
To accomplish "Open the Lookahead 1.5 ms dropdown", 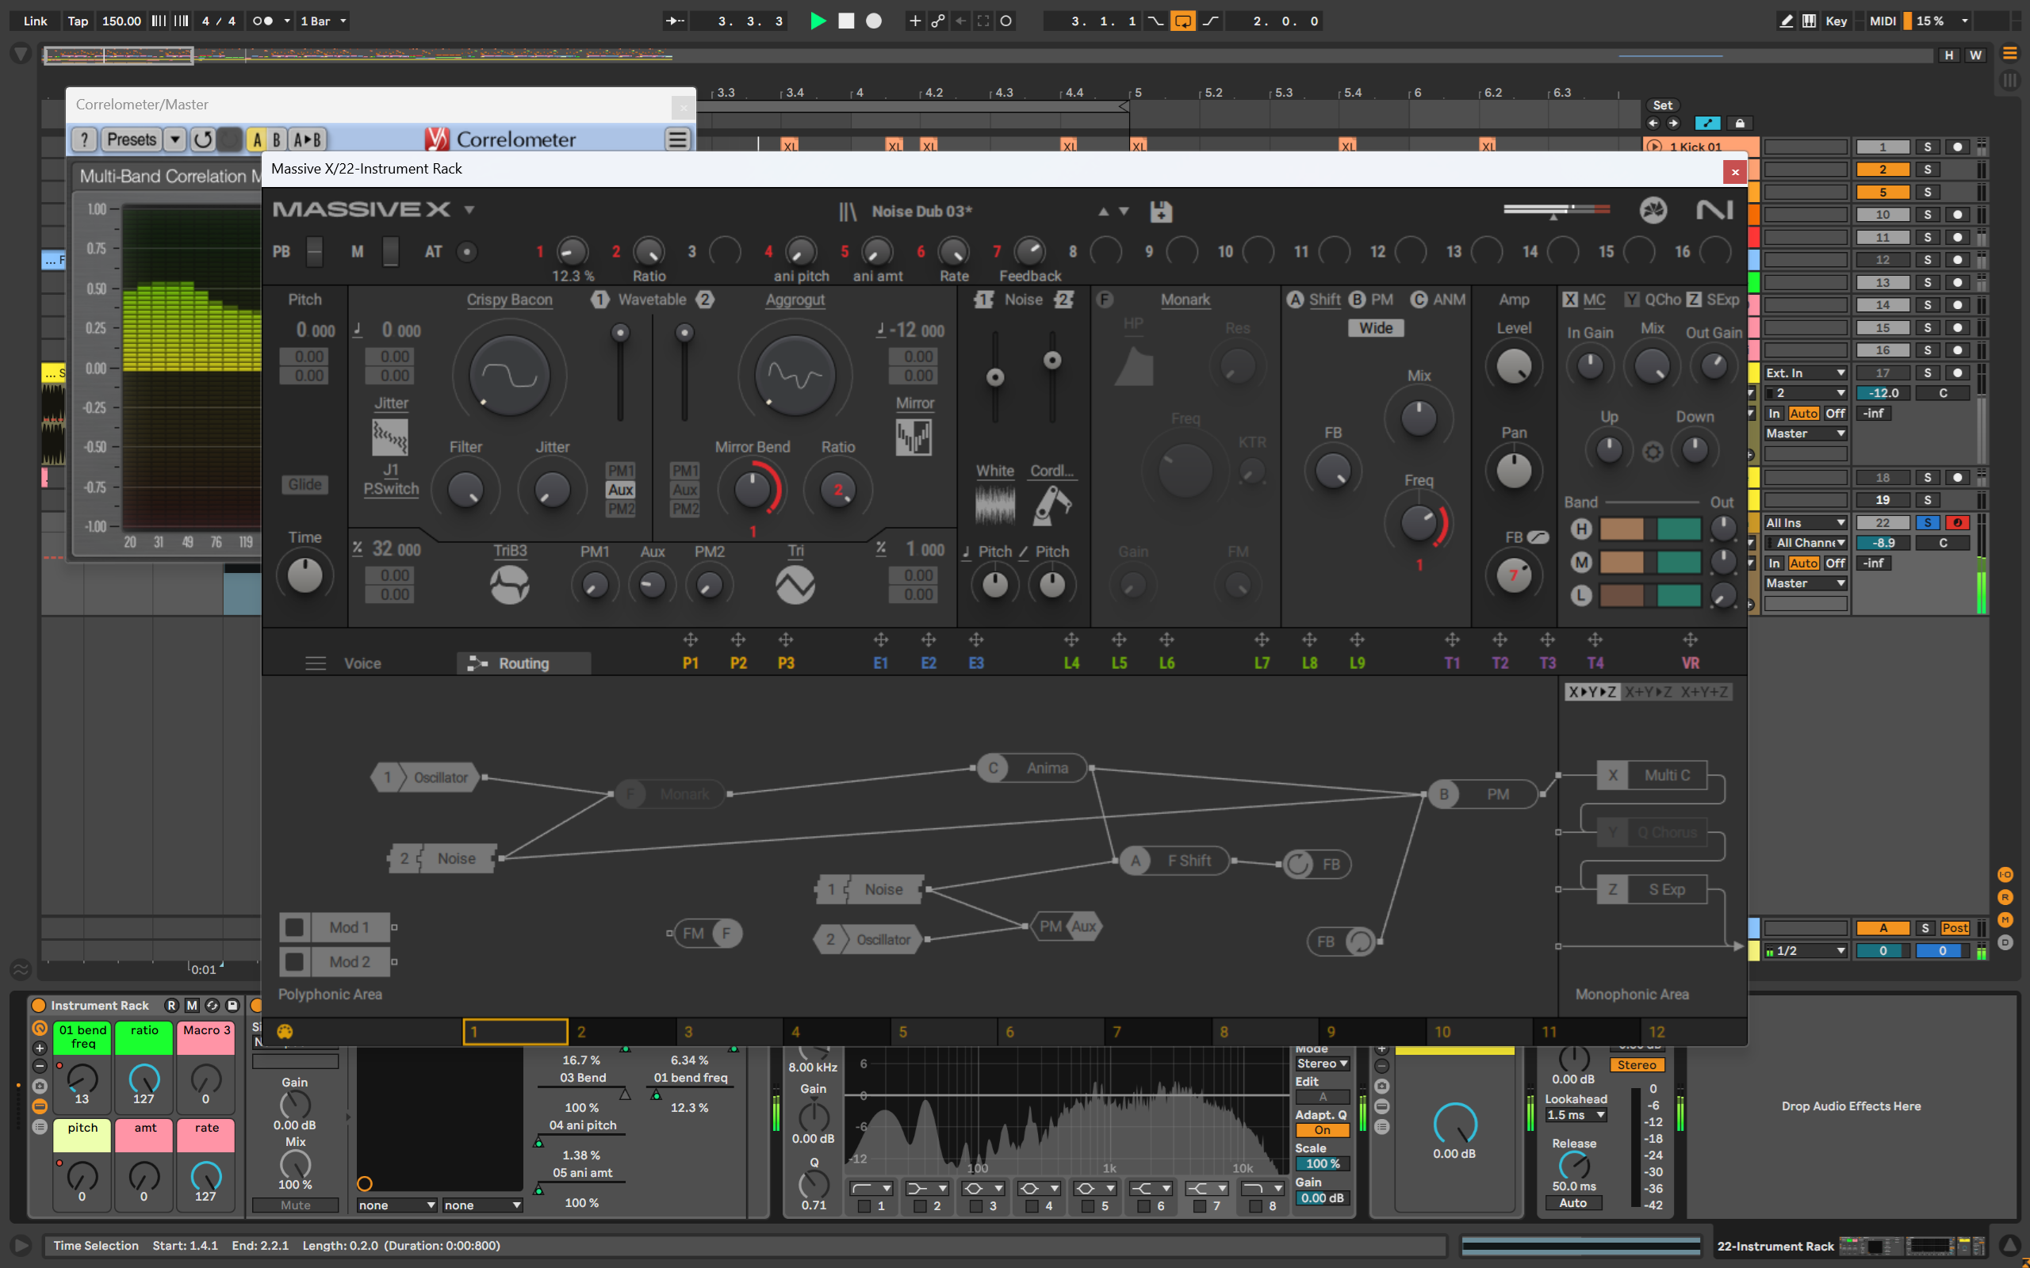I will (x=1576, y=1115).
